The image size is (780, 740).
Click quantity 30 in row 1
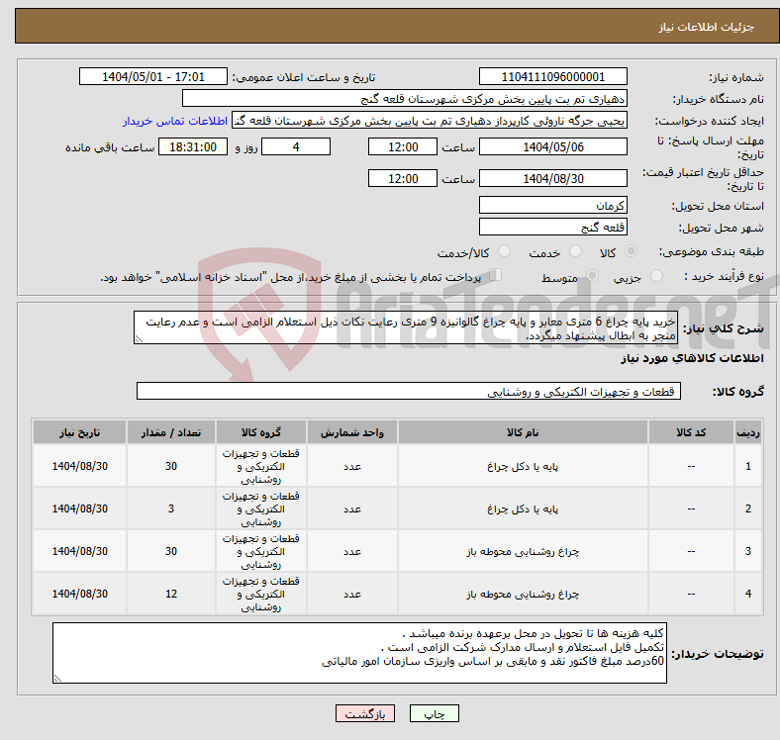[x=171, y=466]
